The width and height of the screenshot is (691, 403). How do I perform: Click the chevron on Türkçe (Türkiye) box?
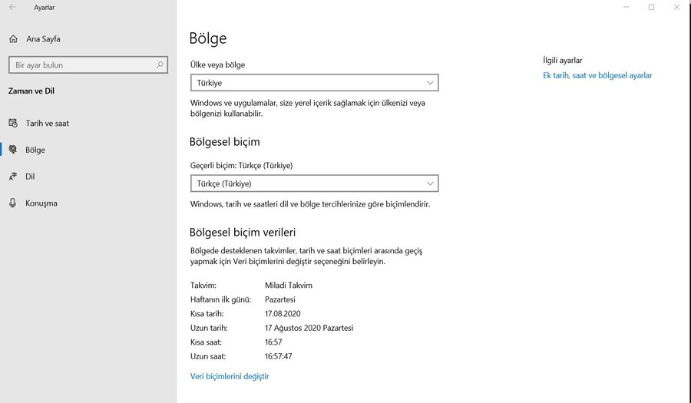[x=430, y=183]
